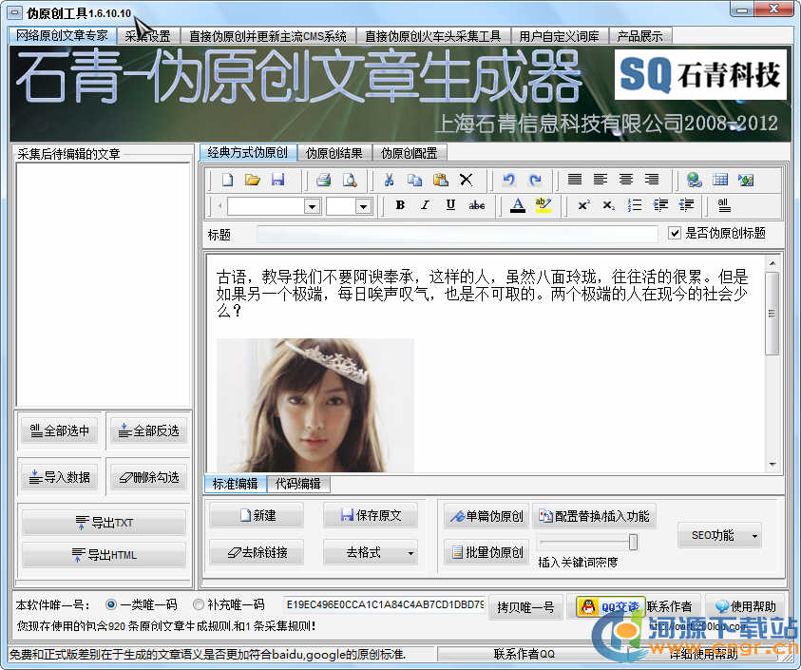
Task: Click 导出TXT button
Action: point(104,523)
